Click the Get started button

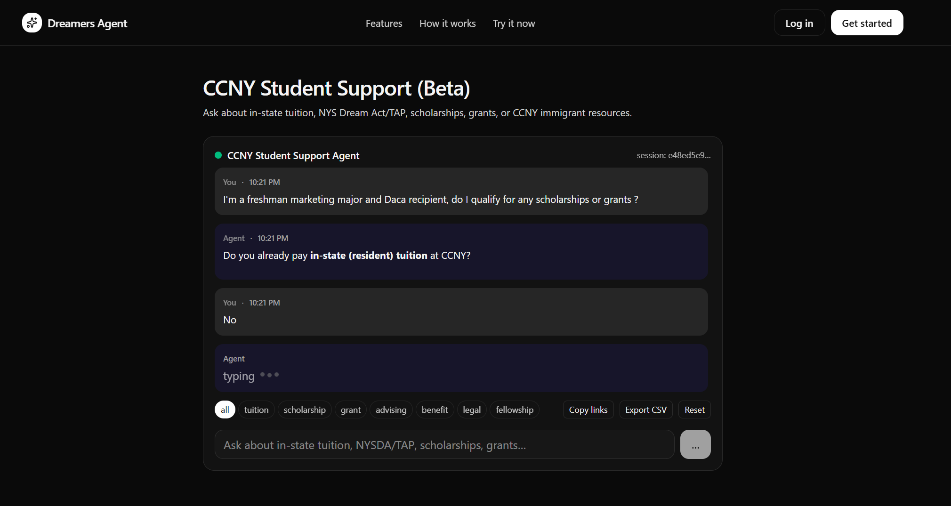[x=867, y=23]
